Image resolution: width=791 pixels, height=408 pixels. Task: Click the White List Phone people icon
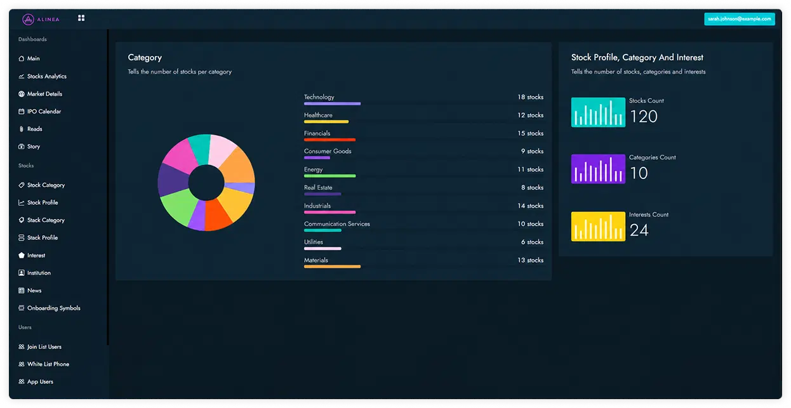tap(22, 364)
